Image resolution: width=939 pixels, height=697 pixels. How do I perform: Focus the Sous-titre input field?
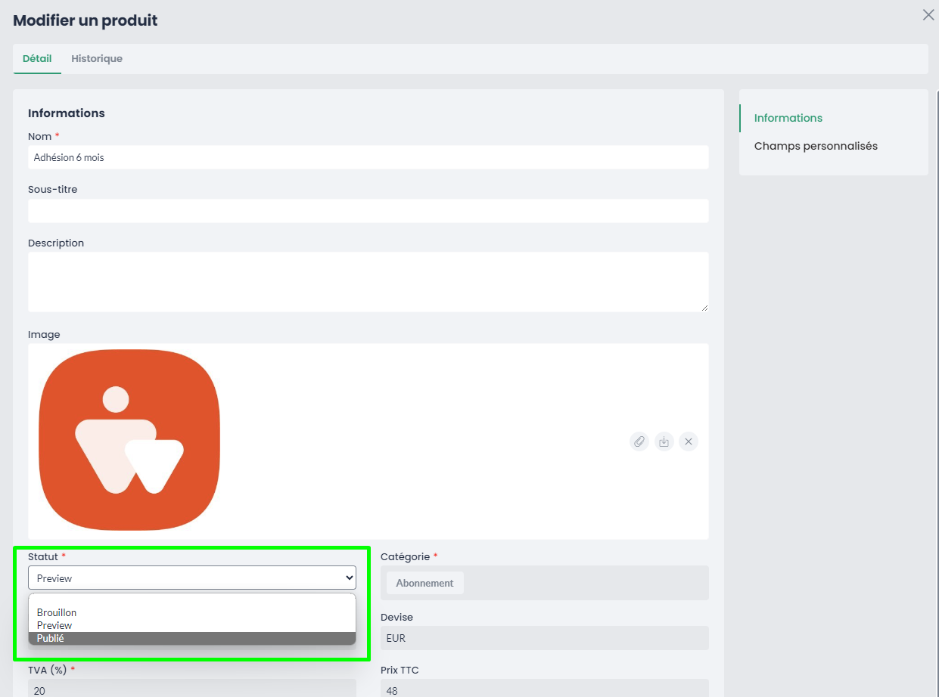368,211
